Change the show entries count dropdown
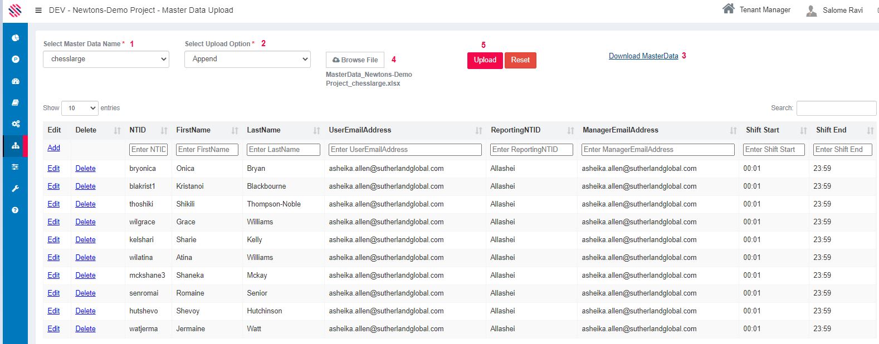 tap(80, 108)
